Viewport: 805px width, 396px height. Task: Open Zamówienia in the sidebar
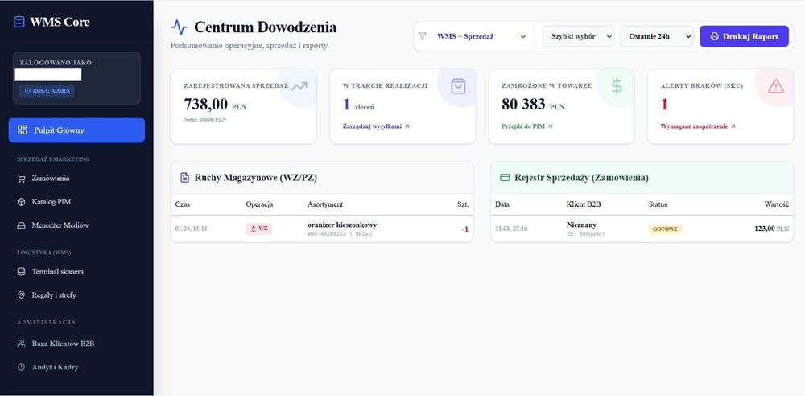pyautogui.click(x=50, y=178)
